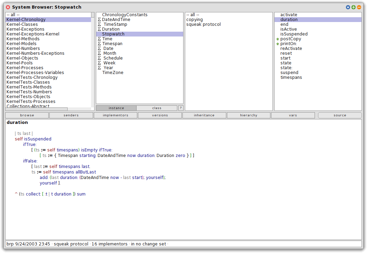Click the sigma icon beside Schedule class
Viewport: 367px width, 253px height.
[x=99, y=58]
